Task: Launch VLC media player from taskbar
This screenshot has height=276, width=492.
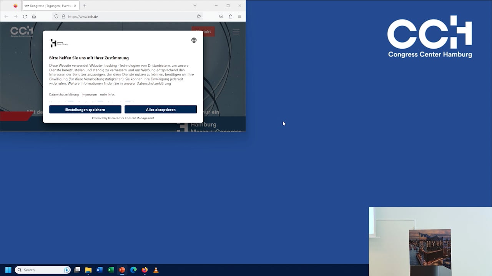Action: pos(156,270)
